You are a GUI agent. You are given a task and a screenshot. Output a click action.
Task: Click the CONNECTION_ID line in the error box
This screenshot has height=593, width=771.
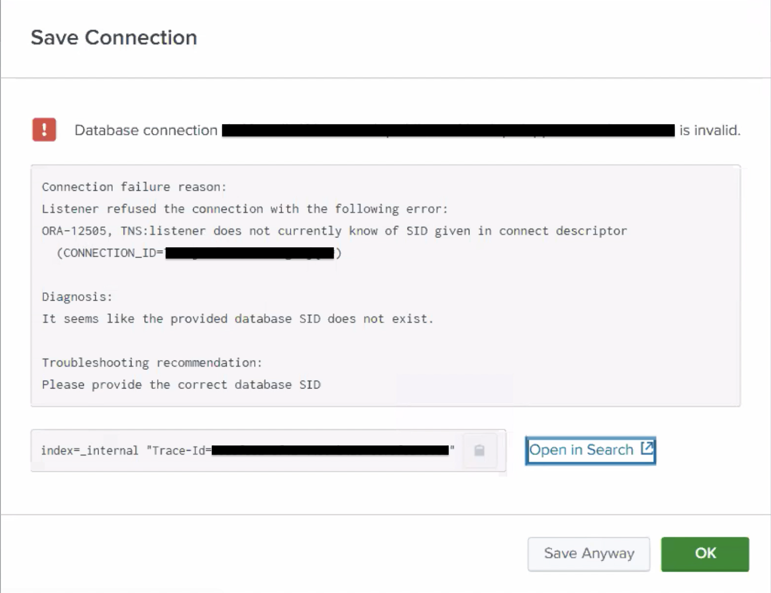tap(199, 253)
